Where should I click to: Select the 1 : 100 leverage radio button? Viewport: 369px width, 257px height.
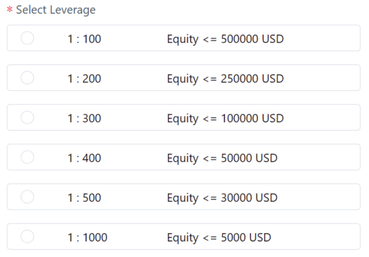tap(27, 38)
